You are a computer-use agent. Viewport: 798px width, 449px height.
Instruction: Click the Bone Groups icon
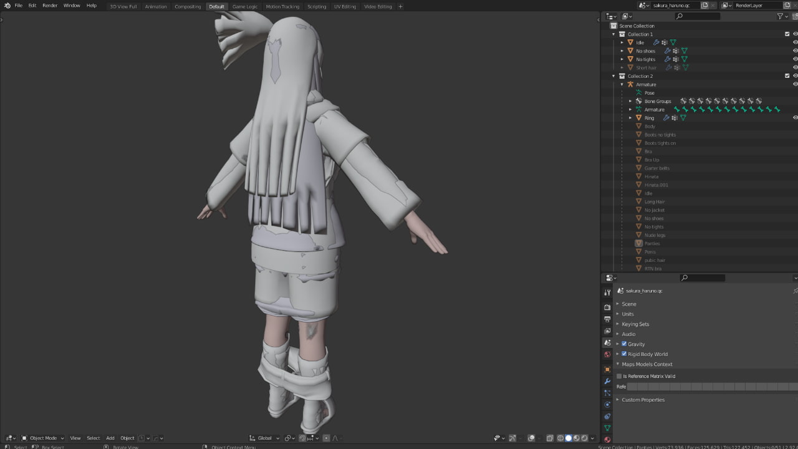tap(638, 101)
